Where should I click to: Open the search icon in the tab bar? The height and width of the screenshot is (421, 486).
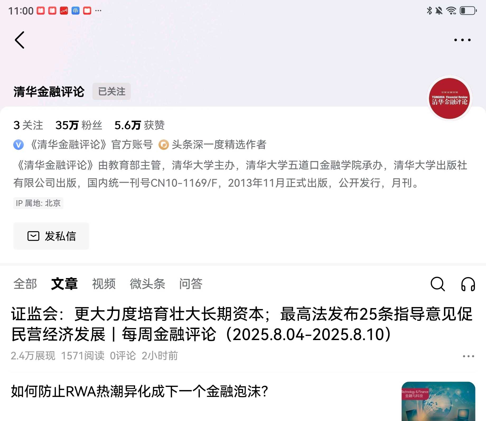tap(438, 284)
